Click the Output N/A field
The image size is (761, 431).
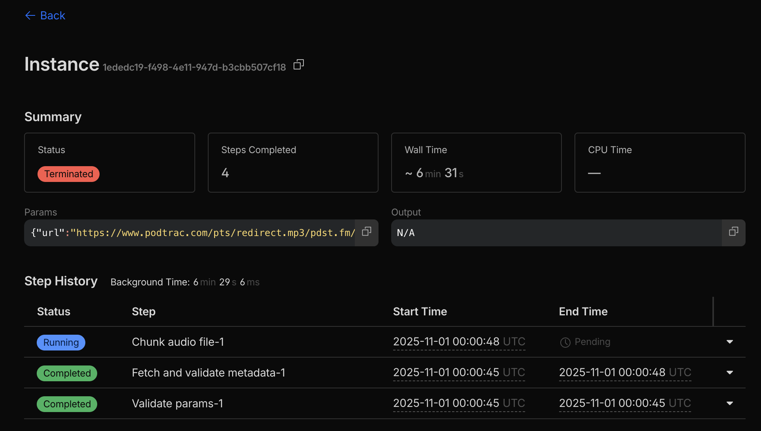point(556,233)
